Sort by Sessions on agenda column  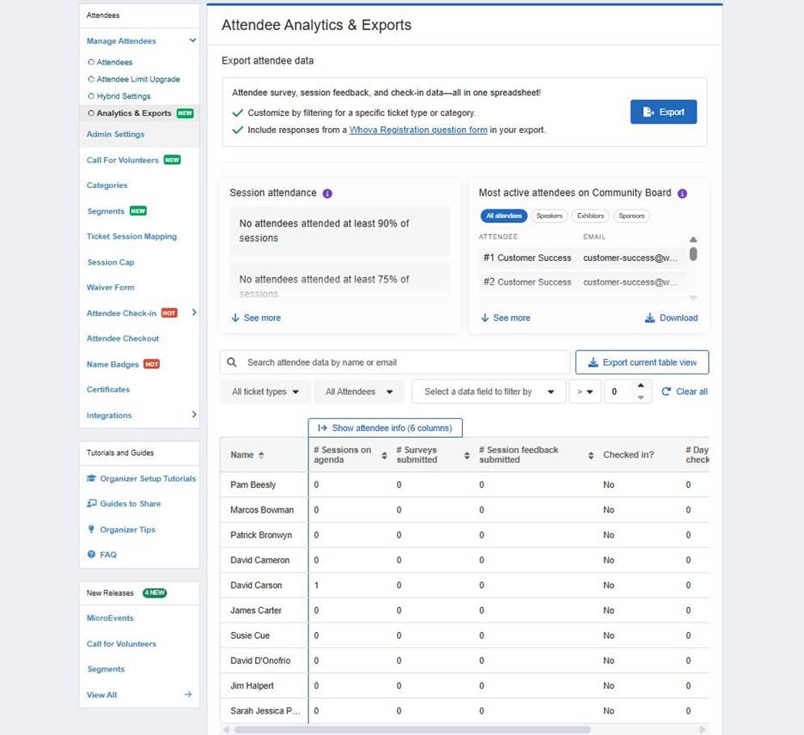click(384, 455)
